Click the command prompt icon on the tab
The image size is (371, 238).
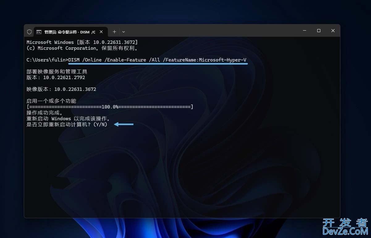[39, 32]
